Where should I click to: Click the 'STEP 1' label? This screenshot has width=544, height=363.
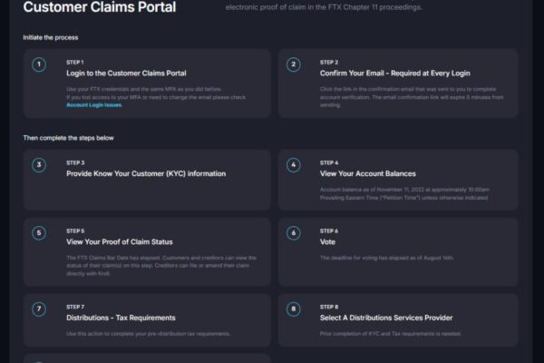click(x=75, y=63)
